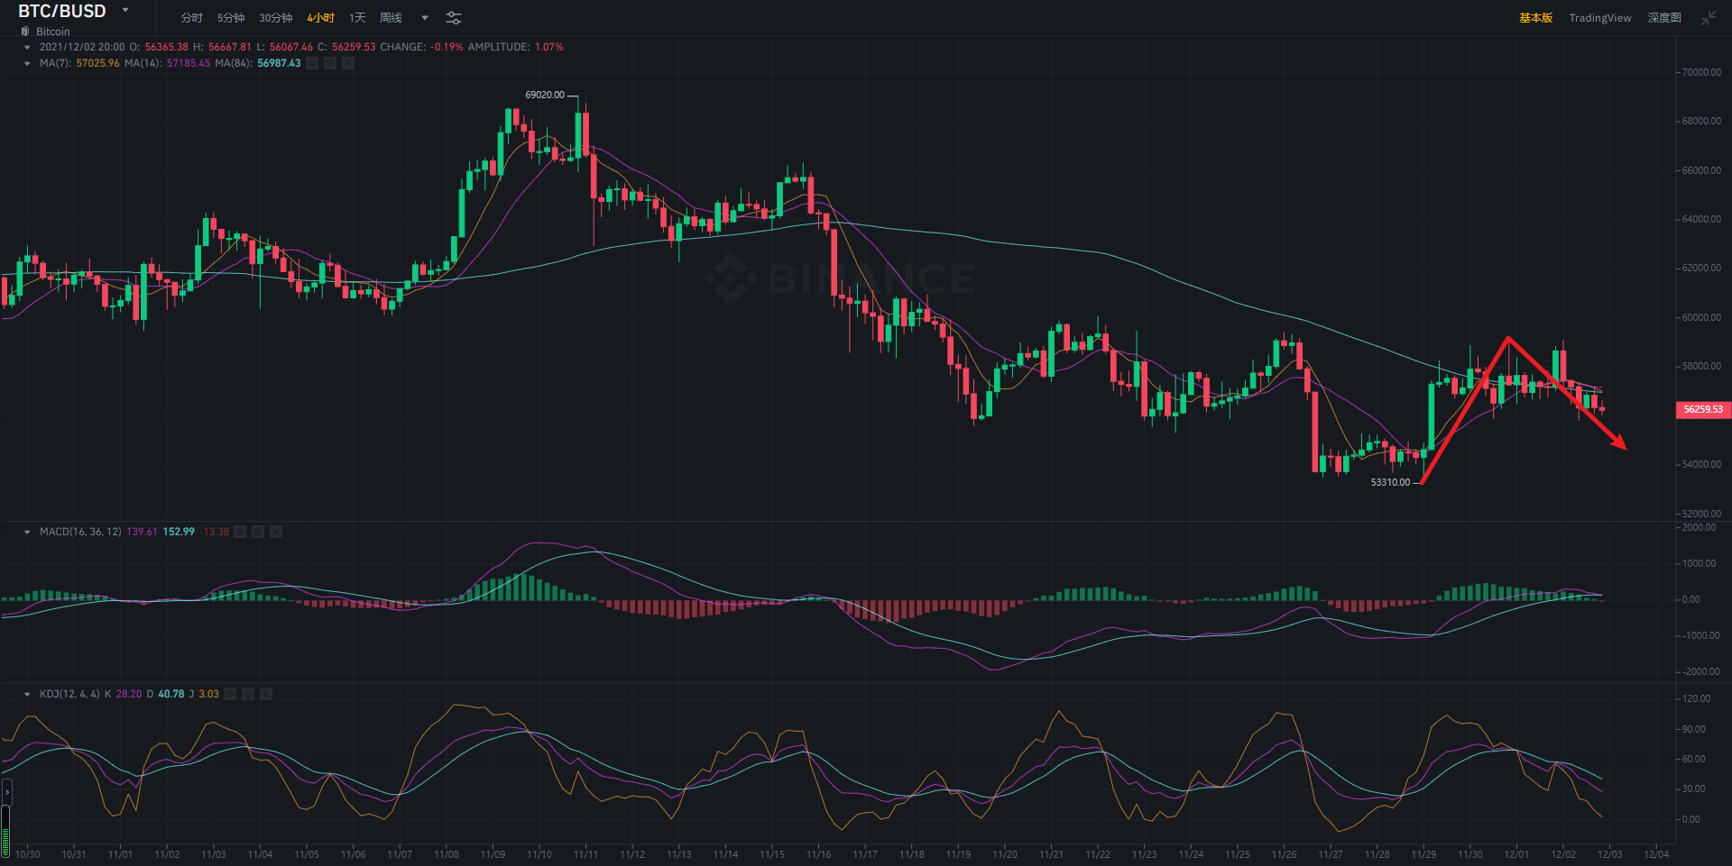The image size is (1732, 866).
Task: Remove the MA indicator with its X icon
Action: pos(348,63)
